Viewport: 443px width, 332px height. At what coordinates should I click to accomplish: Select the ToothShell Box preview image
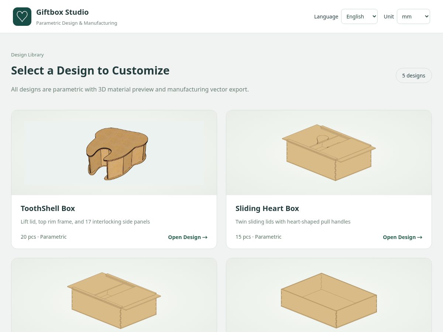click(x=114, y=153)
